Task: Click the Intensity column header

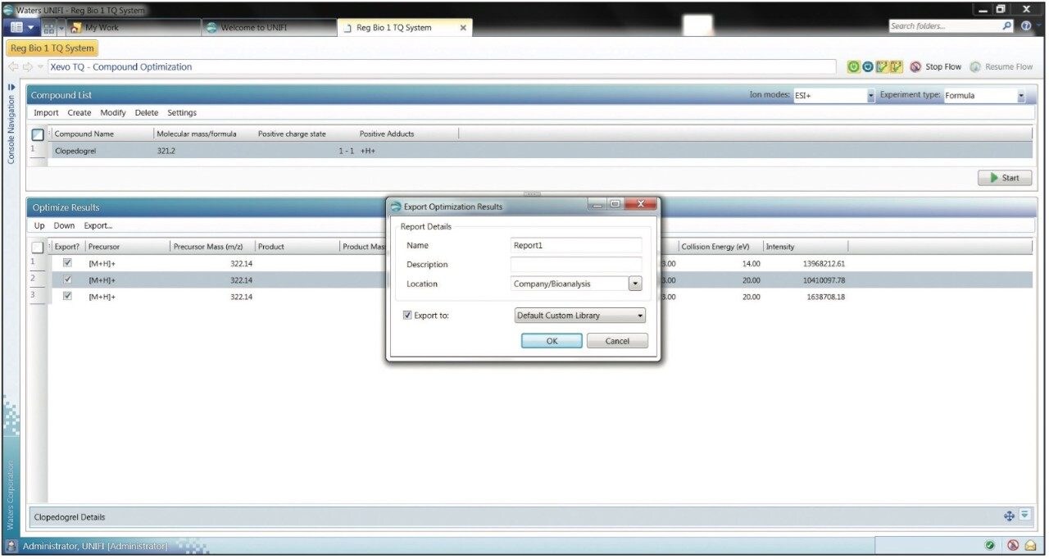Action: (x=805, y=247)
